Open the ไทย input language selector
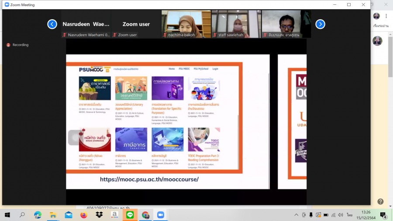Screen dimensions: 393x221 [x=350, y=215]
